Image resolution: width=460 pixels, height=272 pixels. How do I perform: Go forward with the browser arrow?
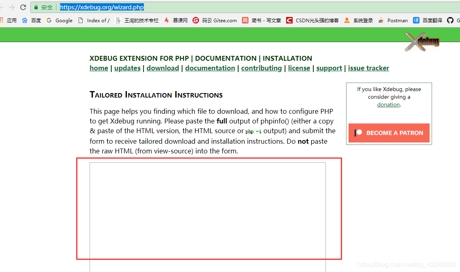[x=11, y=7]
